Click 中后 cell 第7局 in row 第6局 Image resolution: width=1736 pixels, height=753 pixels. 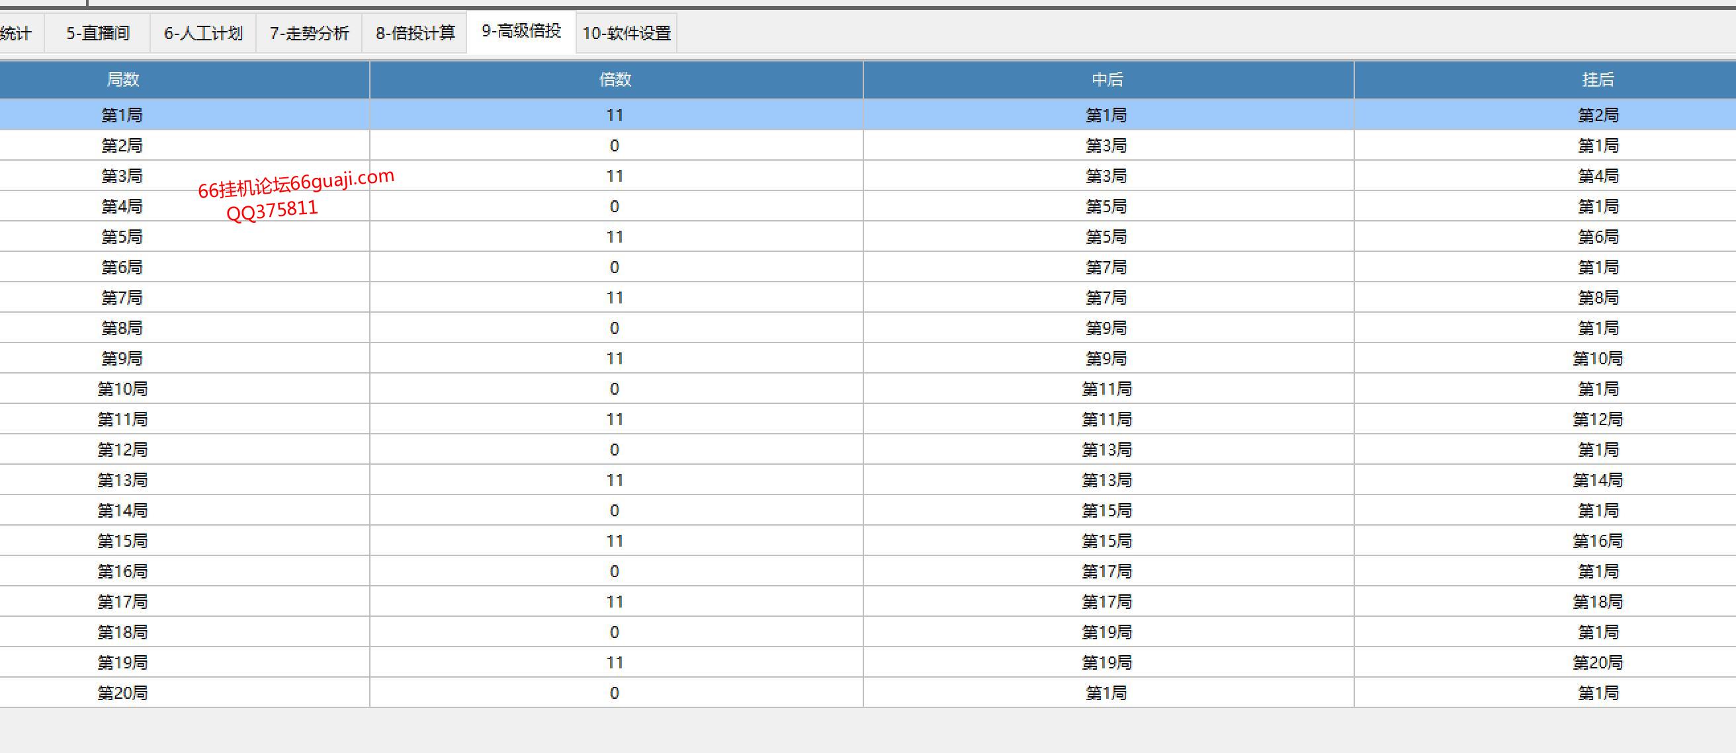point(1109,266)
